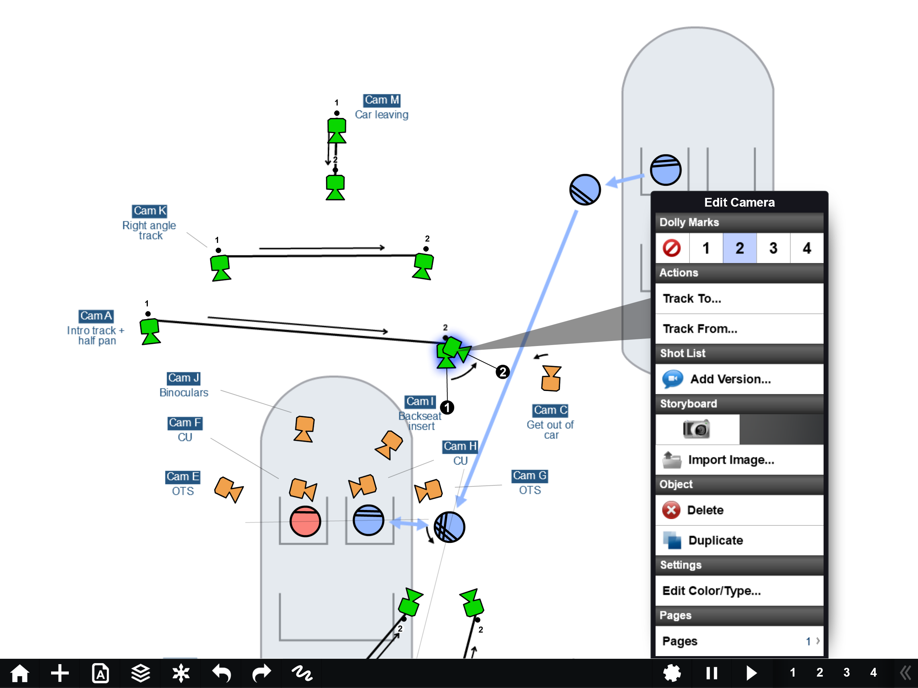Click the undo arrow icon
This screenshot has width=918, height=688.
[221, 673]
